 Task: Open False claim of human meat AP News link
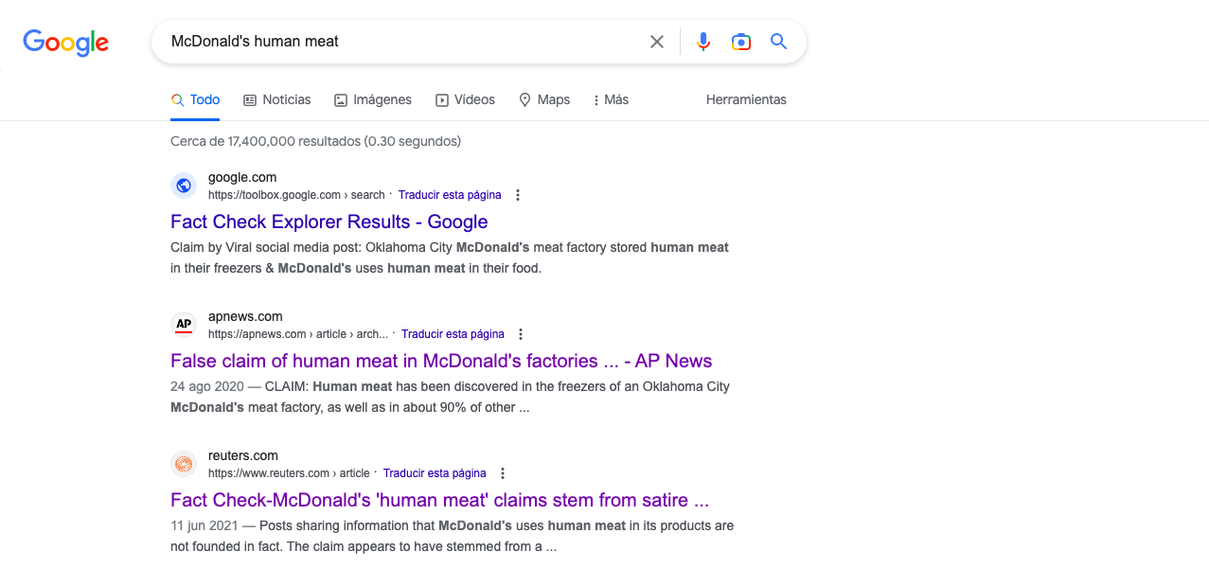tap(441, 361)
